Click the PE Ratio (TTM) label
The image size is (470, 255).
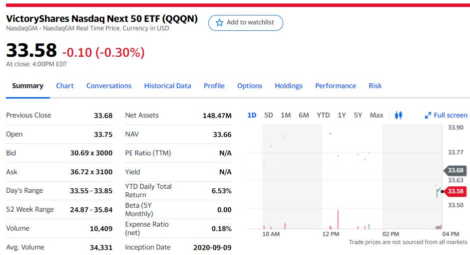[x=148, y=153]
